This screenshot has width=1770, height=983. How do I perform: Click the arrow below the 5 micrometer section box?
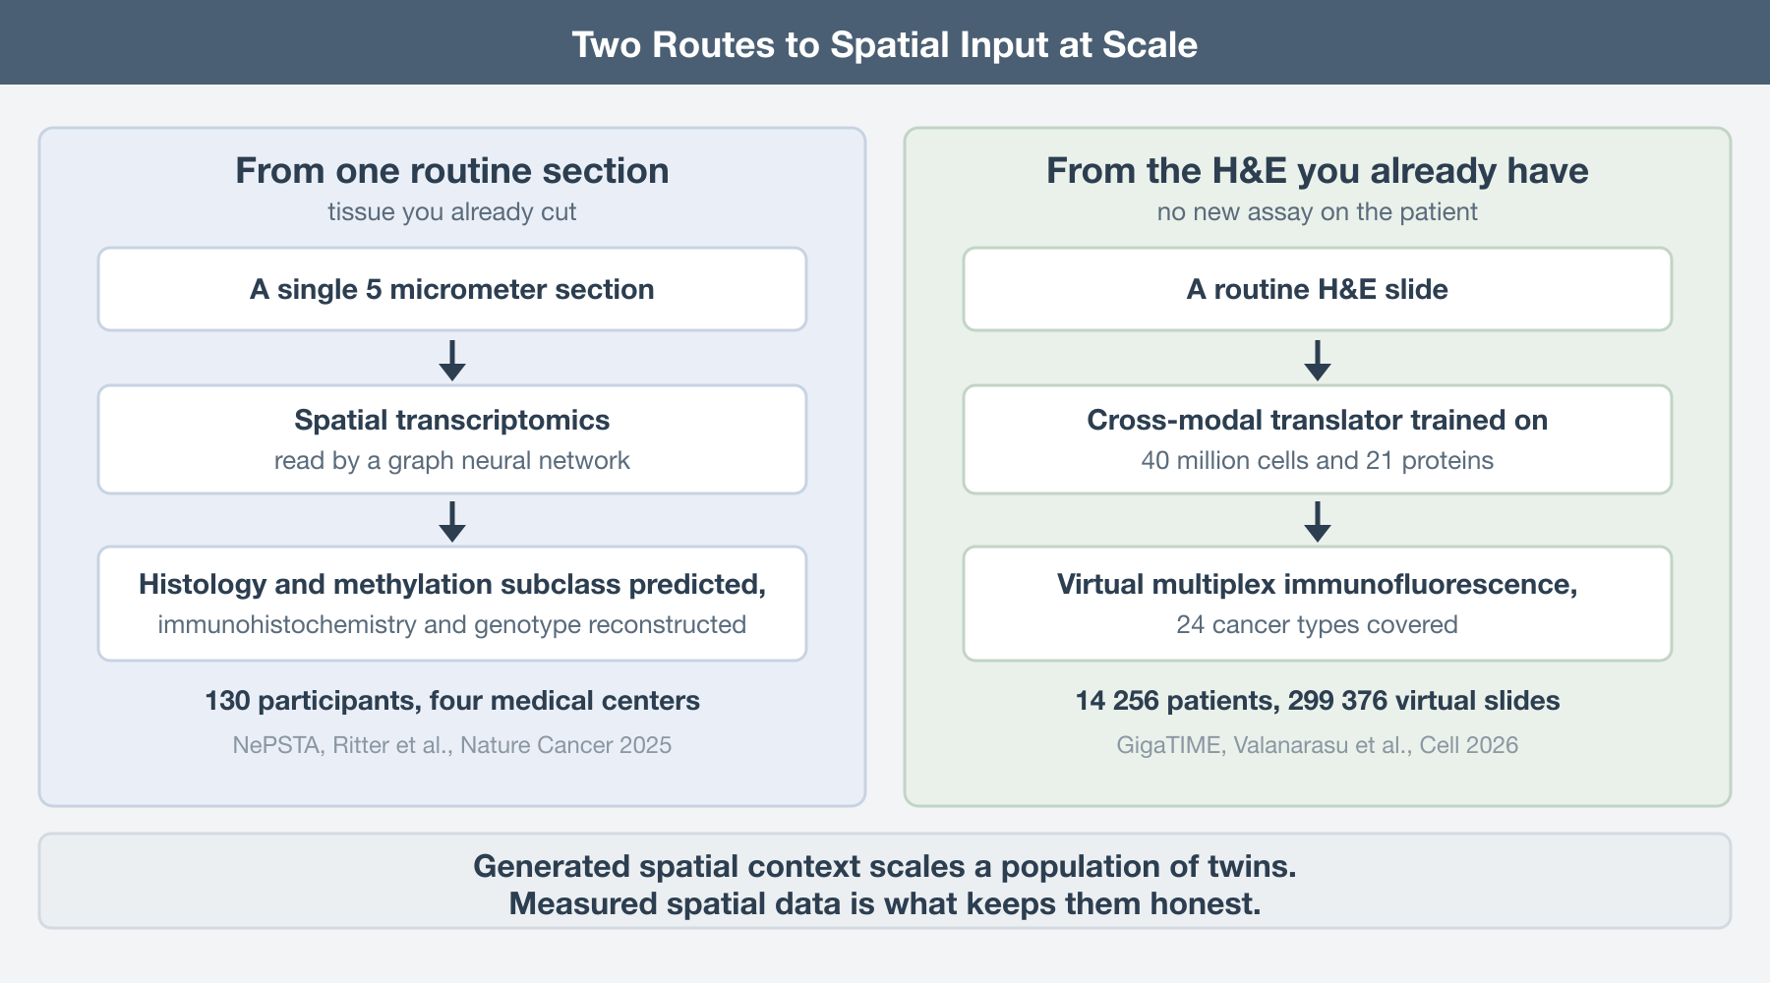(452, 360)
